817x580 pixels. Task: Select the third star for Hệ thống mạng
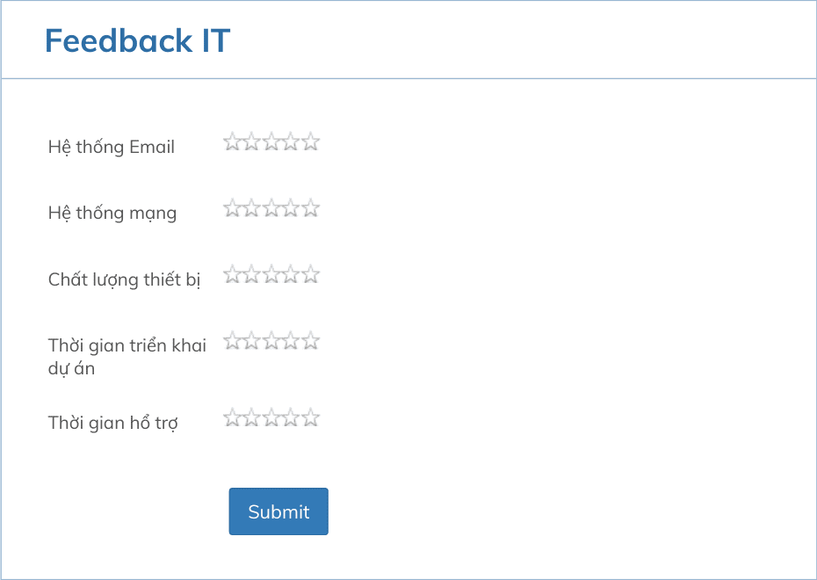(x=271, y=207)
